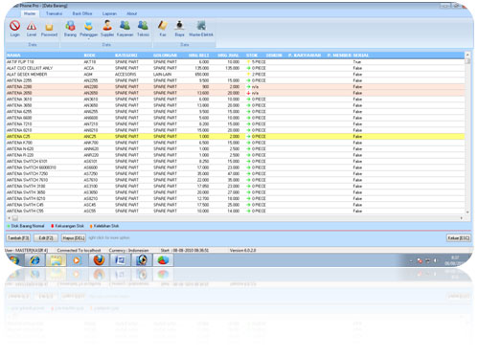478x357 pixels.
Task: Switch to the About ribbon tab
Action: (x=131, y=13)
